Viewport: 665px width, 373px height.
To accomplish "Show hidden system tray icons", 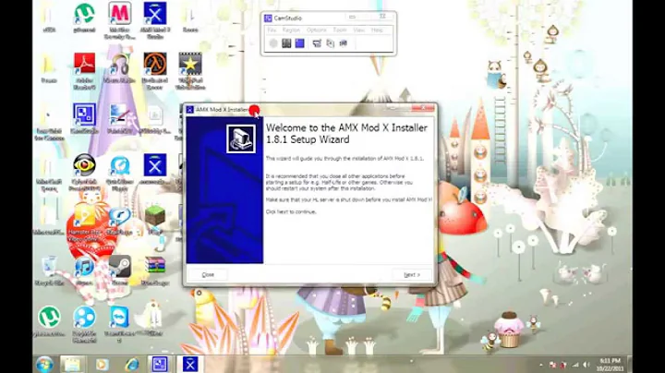I will [540, 365].
